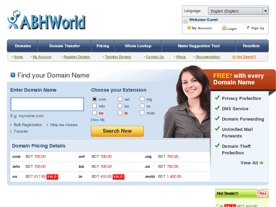Expand View All extensions link
Screen dimensions: 276x207
coord(98,120)
